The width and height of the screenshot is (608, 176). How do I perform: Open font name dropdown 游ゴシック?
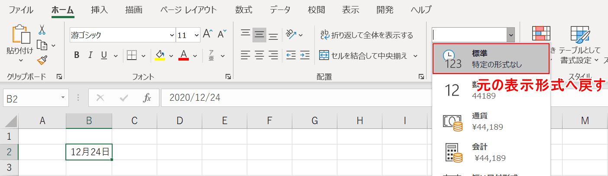(x=171, y=35)
